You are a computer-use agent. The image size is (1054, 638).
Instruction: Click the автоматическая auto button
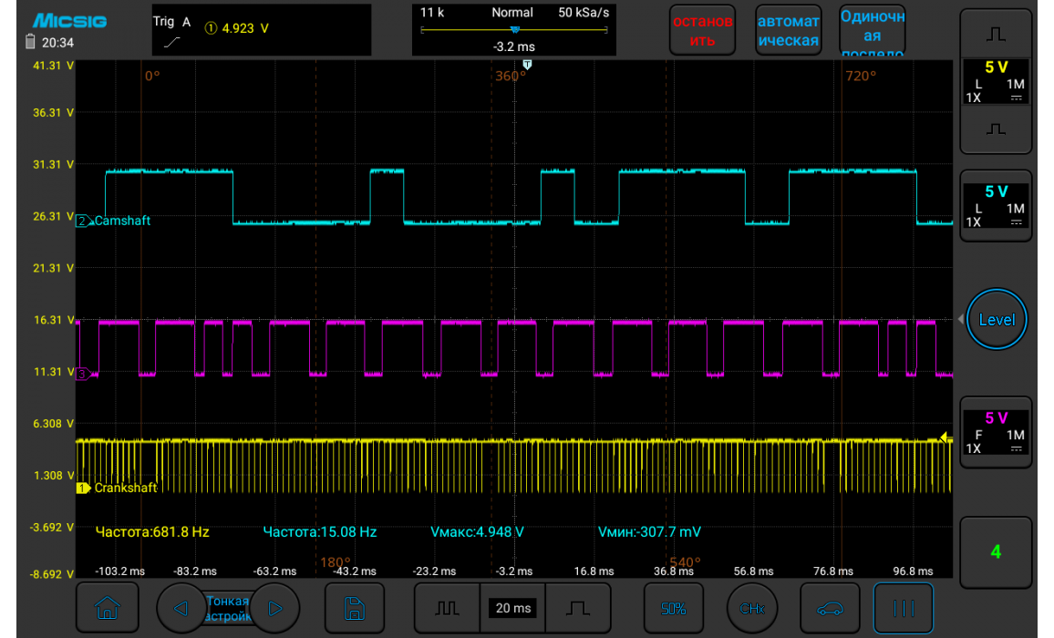coord(788,30)
